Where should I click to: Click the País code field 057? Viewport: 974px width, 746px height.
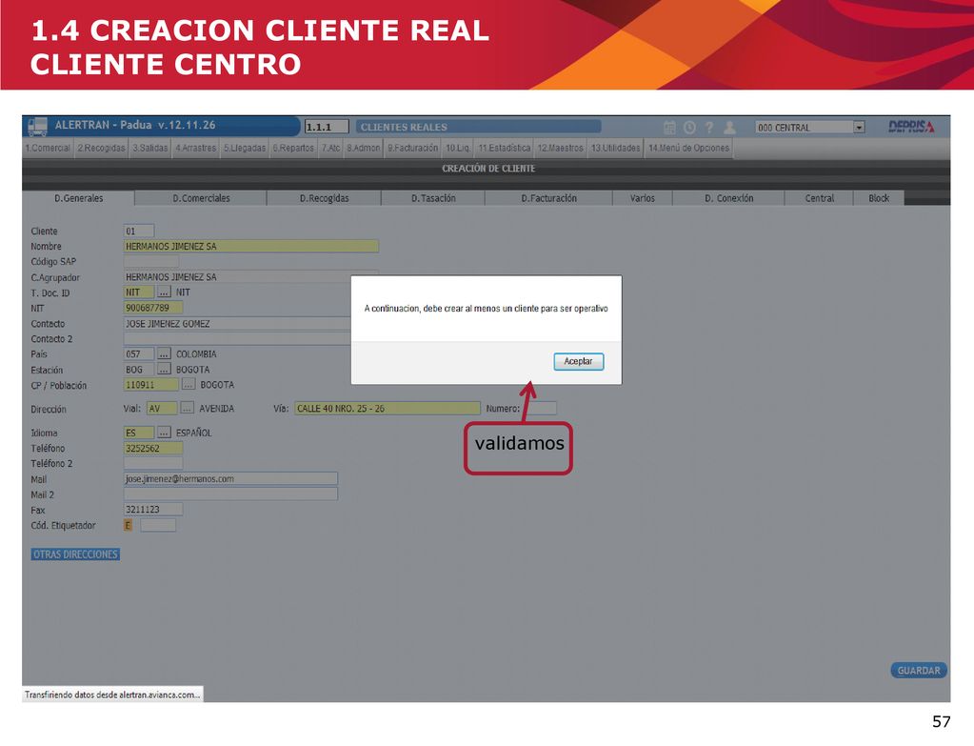point(138,353)
